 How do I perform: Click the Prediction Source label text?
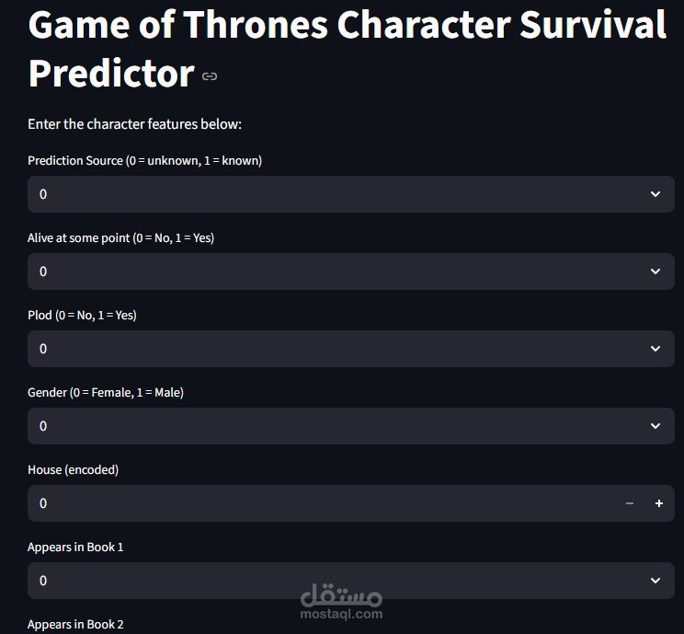pos(144,161)
